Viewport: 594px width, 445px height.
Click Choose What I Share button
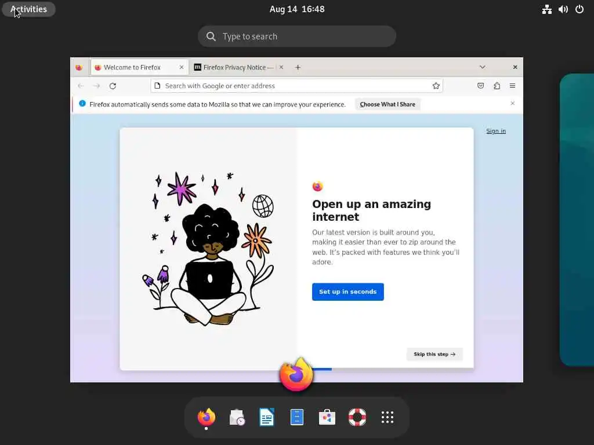click(x=387, y=104)
